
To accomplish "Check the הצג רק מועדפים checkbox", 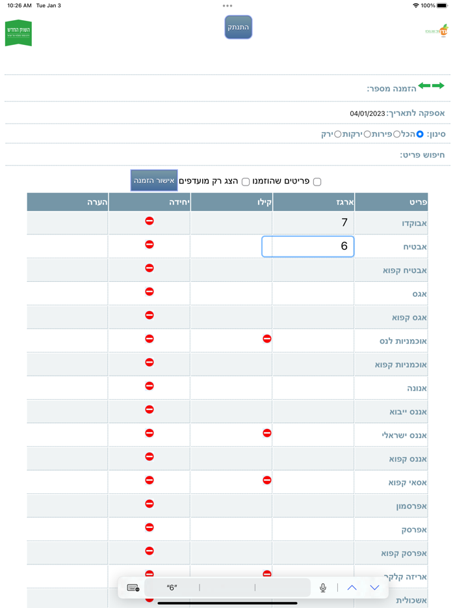I will pyautogui.click(x=246, y=182).
